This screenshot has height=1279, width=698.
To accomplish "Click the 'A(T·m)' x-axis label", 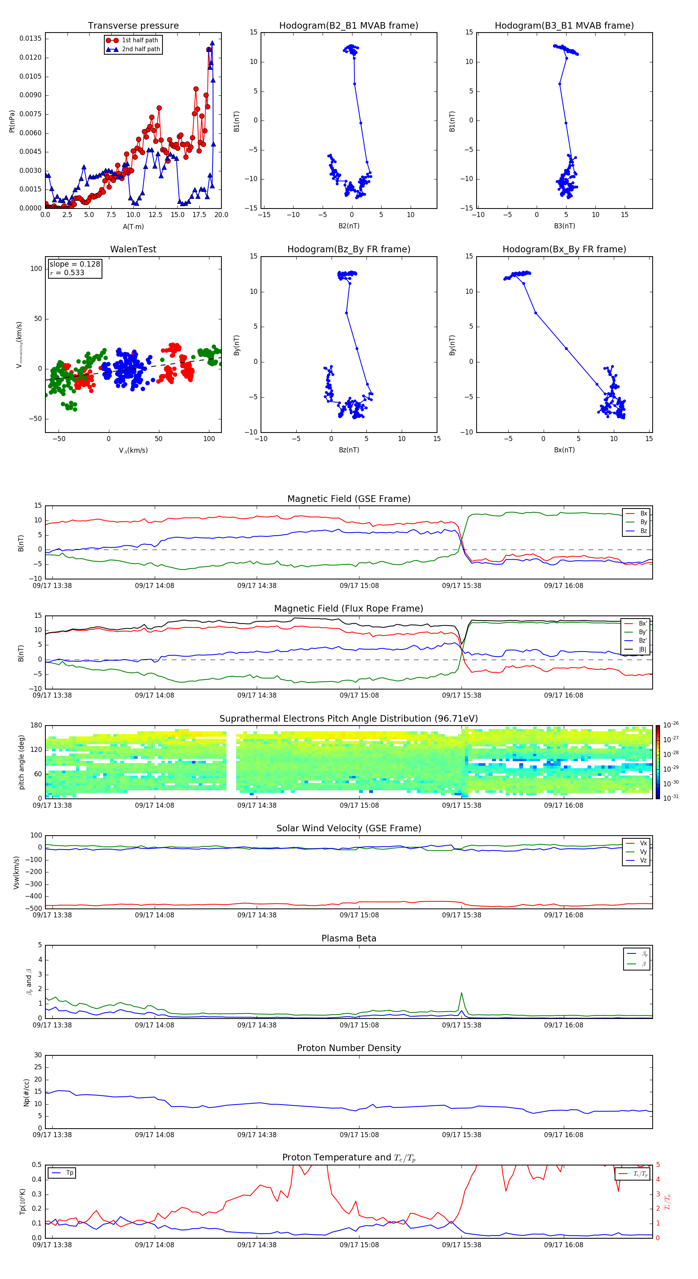I will coord(133,227).
